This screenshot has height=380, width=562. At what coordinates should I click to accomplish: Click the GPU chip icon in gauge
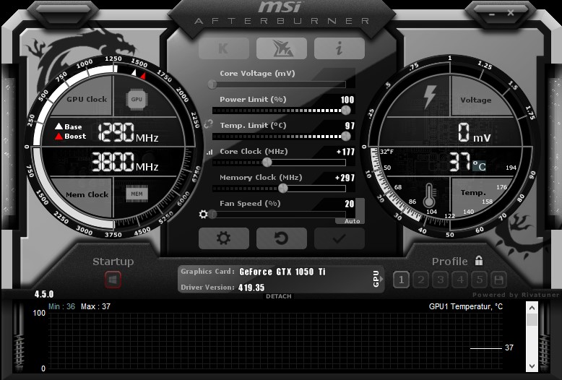[137, 99]
